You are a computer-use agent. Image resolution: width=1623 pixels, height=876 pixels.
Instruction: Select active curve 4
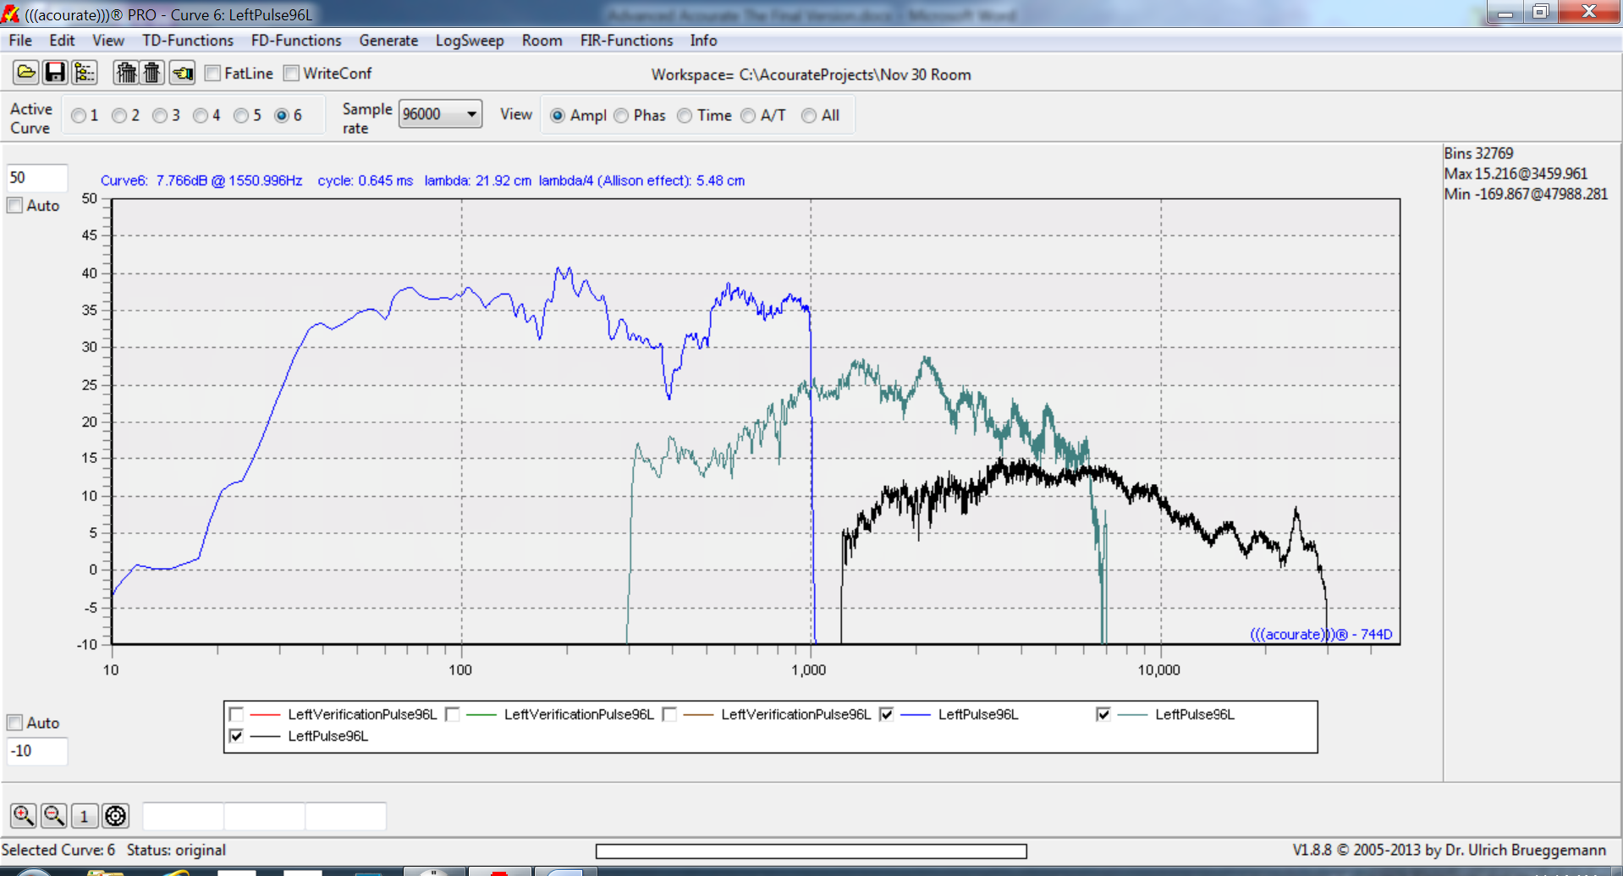tap(201, 116)
